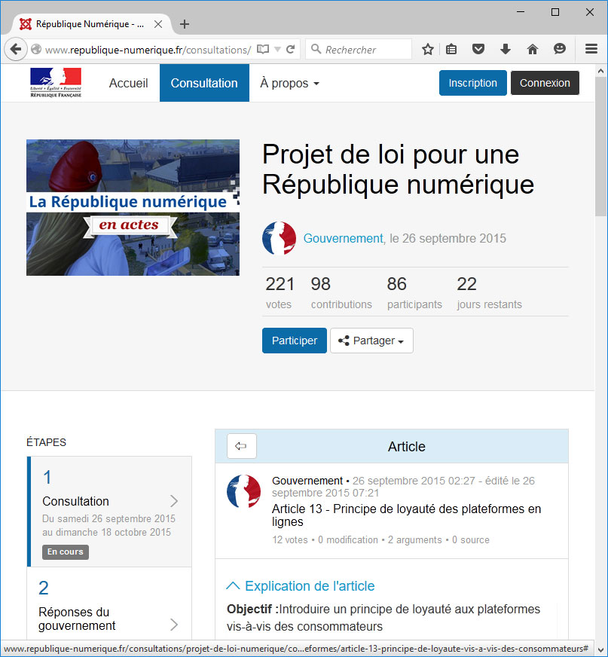Screen dimensions: 608x657
Task: Select the Consultation navigation tab
Action: coord(204,84)
